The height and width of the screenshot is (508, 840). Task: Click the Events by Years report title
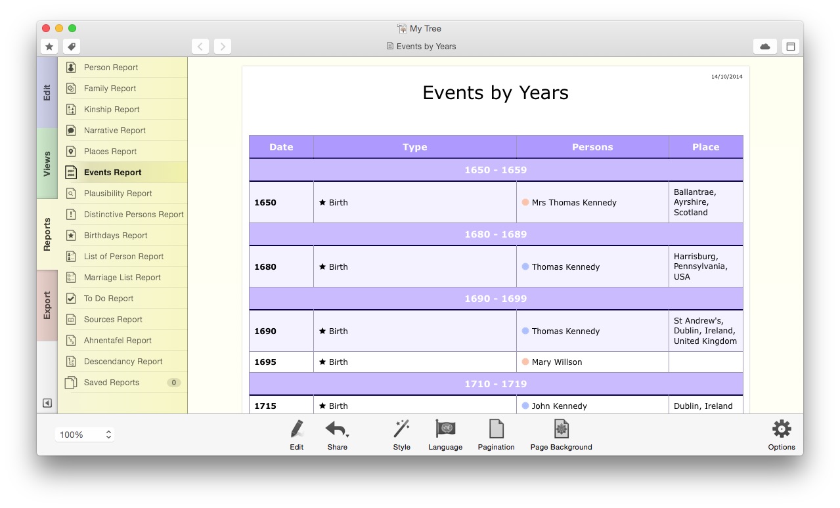[x=496, y=93]
